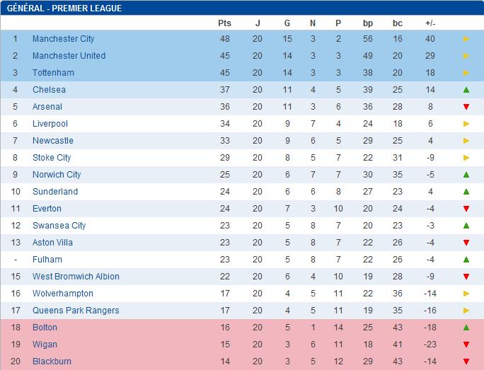Image resolution: width=484 pixels, height=370 pixels.
Task: Click the bp column header
Action: click(x=368, y=23)
